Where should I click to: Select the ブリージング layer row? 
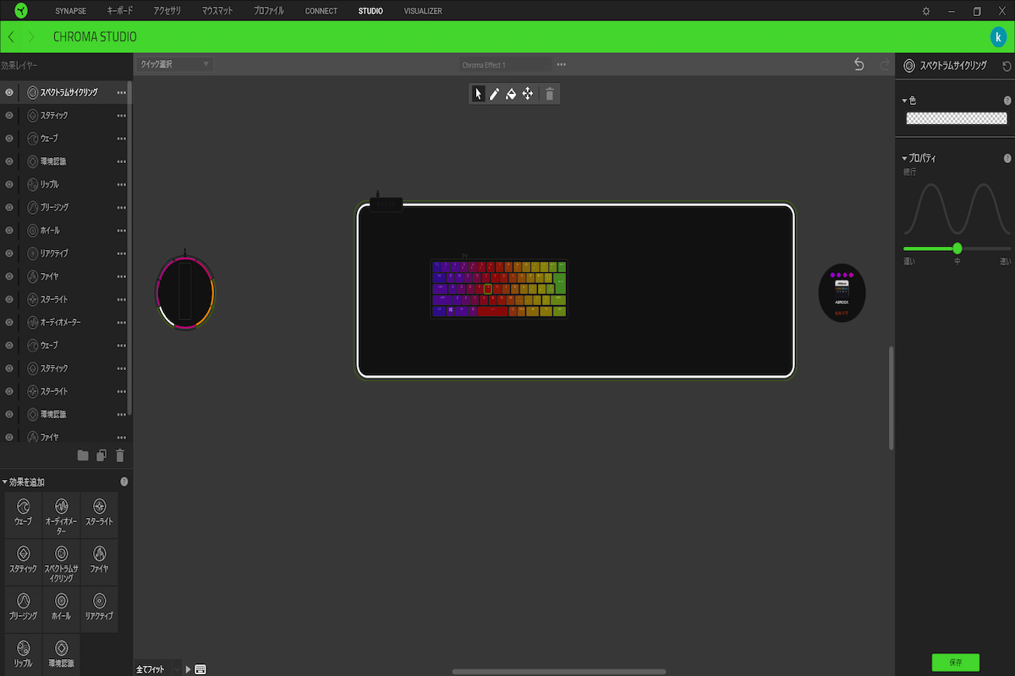point(64,207)
